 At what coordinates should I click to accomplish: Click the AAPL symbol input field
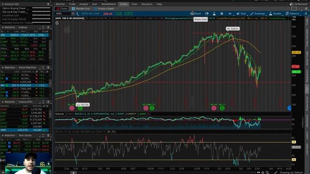pyautogui.click(x=63, y=14)
